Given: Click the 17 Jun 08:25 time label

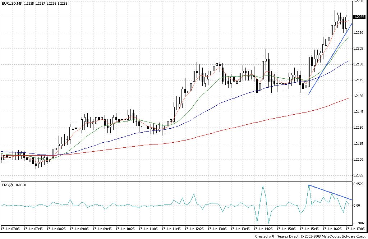Looking at the screenshot, I should pos(56,229).
